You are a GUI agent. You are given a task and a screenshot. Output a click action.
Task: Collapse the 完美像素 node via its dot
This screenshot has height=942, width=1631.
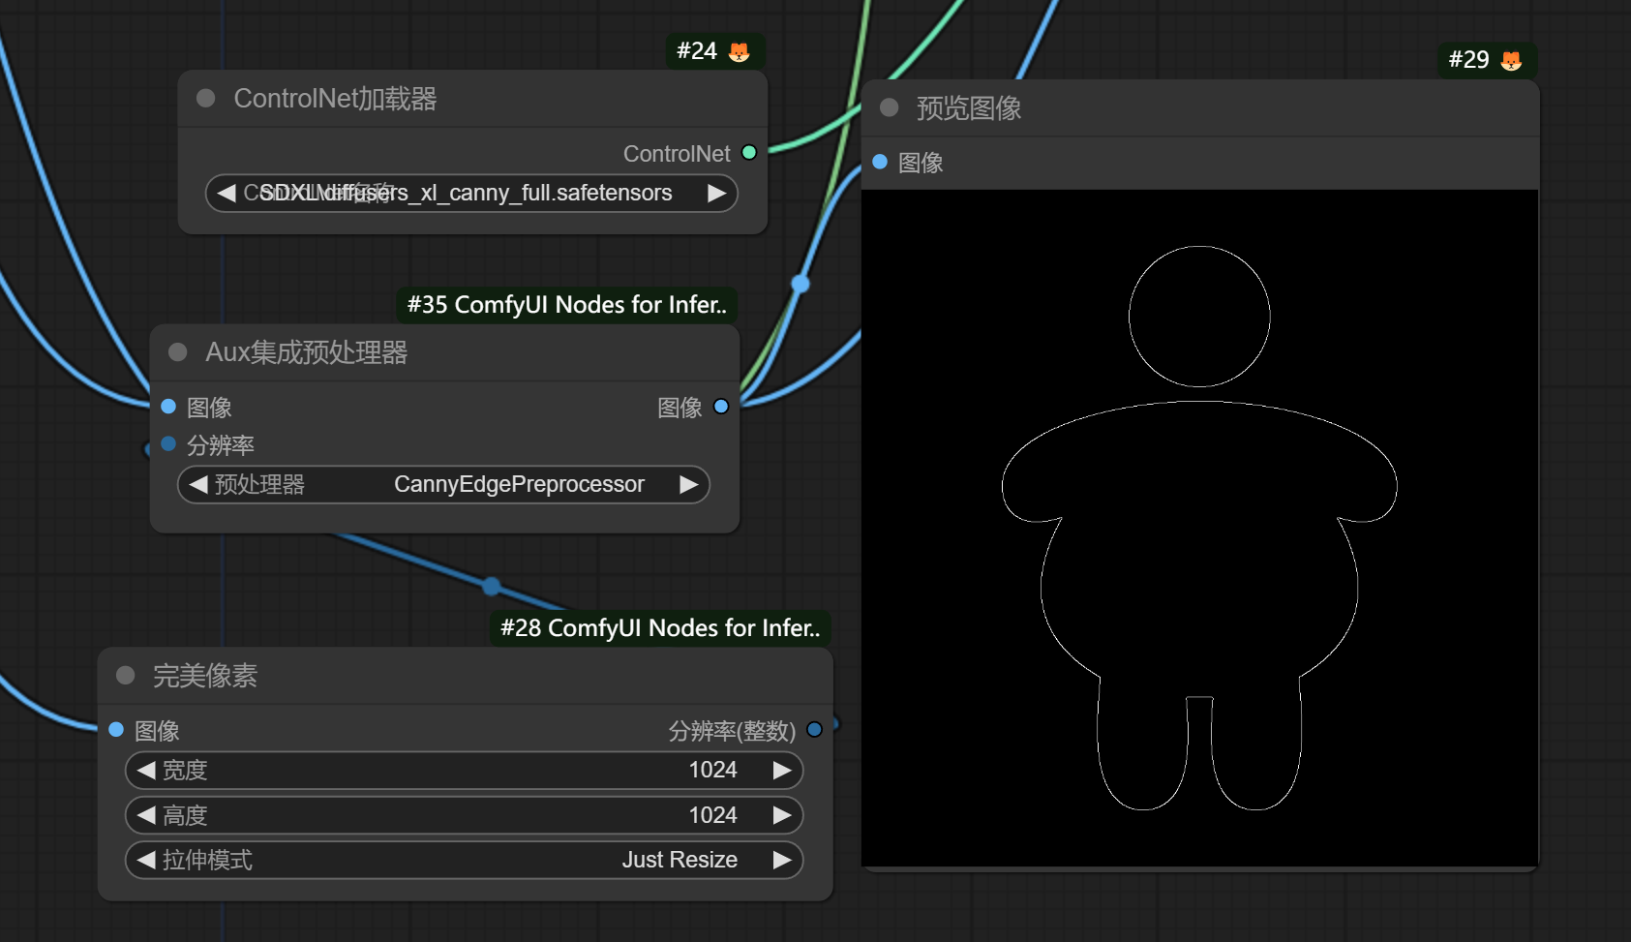125,675
